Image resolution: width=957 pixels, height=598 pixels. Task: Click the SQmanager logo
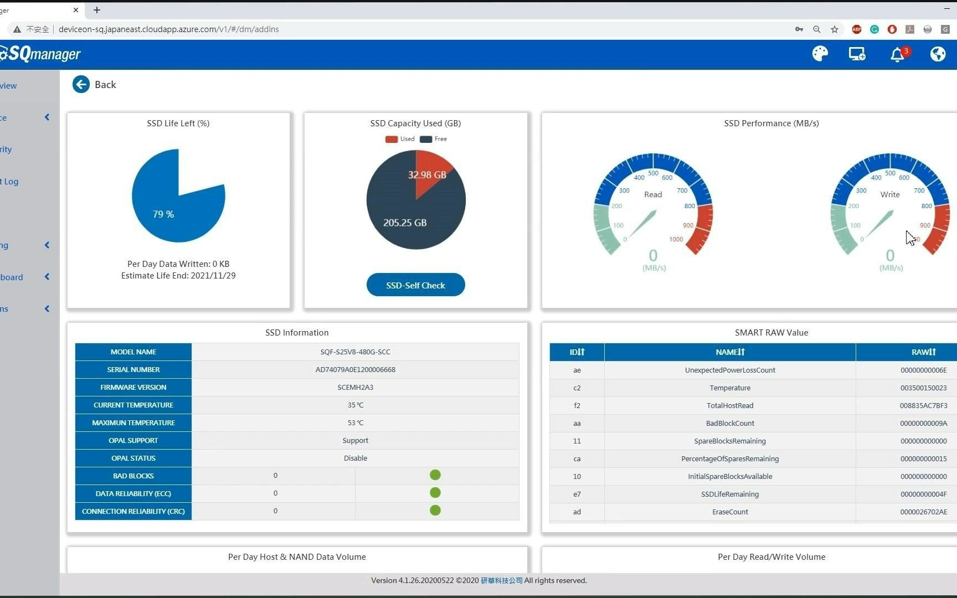click(x=40, y=54)
